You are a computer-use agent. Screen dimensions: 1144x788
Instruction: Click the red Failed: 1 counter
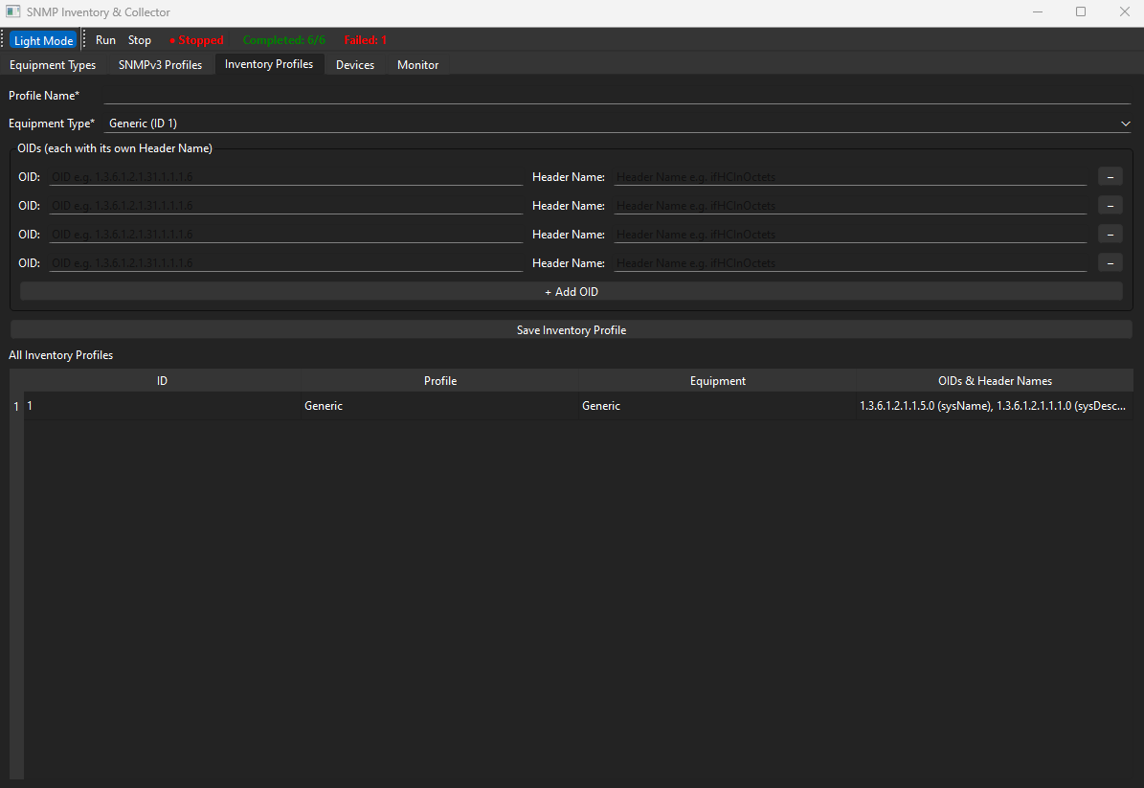(x=365, y=39)
